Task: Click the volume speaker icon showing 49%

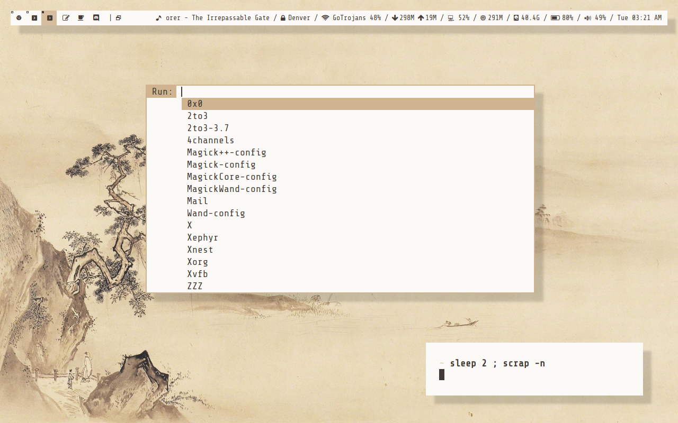Action: [587, 18]
